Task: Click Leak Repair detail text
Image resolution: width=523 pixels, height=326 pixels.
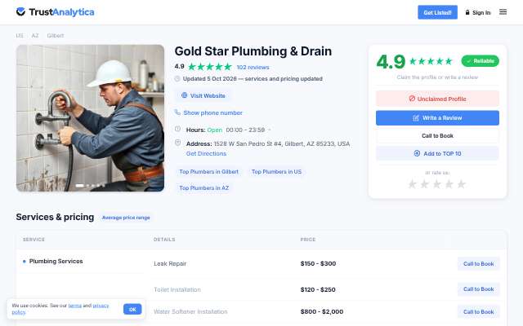Action: [x=170, y=263]
